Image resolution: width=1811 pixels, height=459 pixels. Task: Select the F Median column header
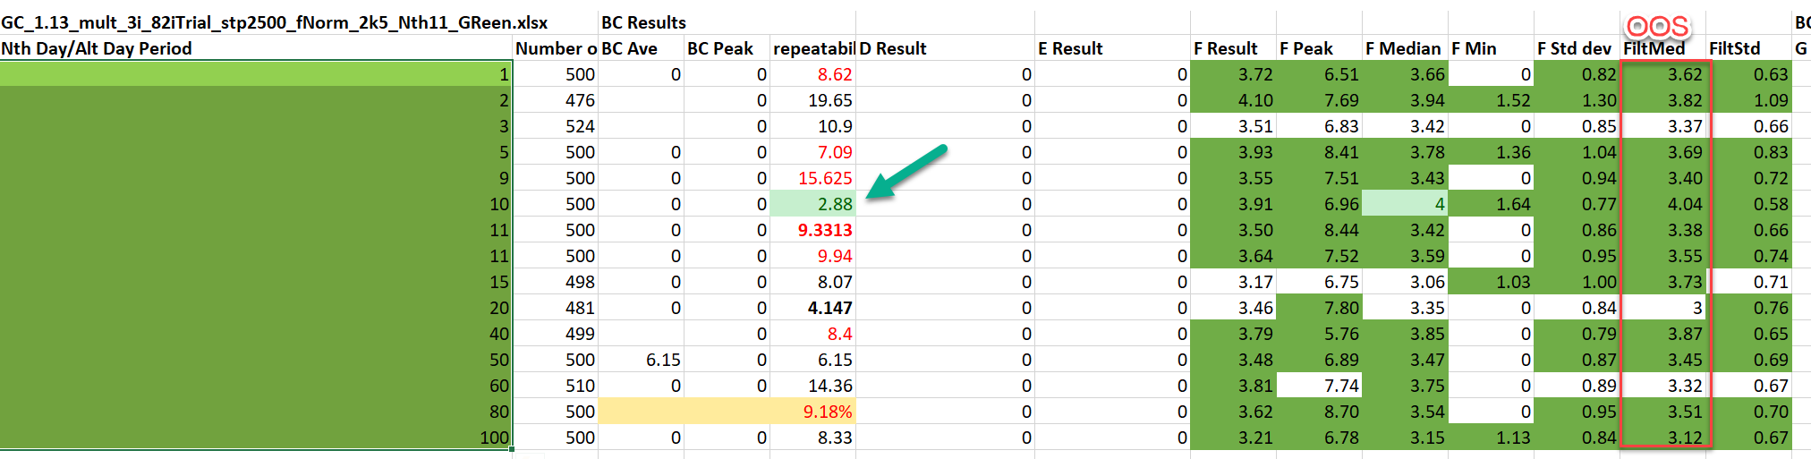[1402, 48]
